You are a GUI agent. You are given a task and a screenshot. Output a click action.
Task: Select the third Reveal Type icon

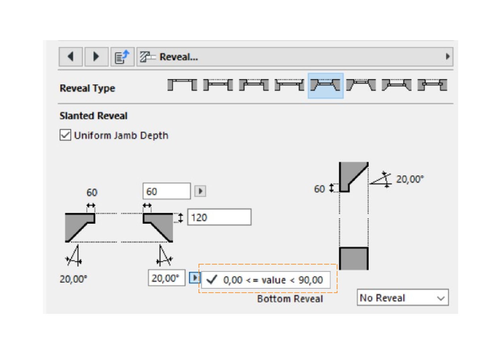pos(254,85)
